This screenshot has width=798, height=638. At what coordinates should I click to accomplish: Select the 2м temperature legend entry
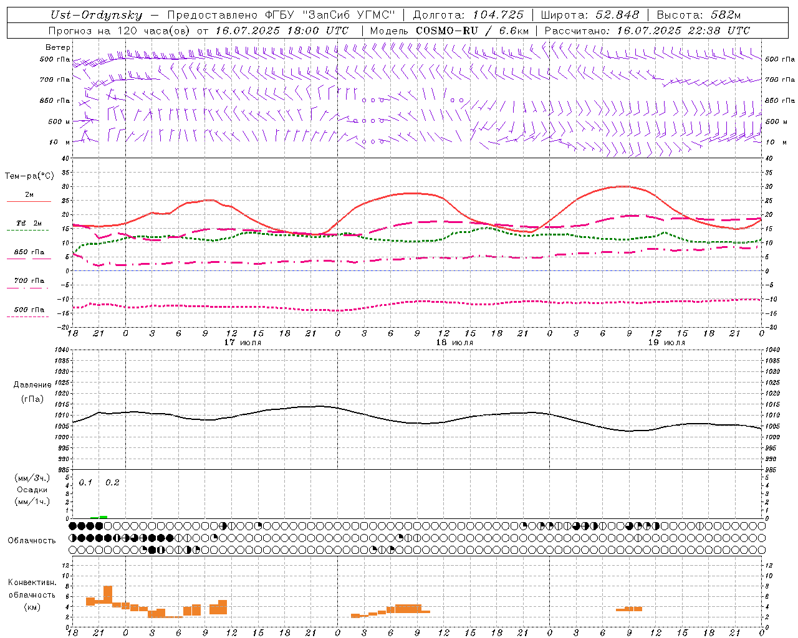tap(29, 195)
